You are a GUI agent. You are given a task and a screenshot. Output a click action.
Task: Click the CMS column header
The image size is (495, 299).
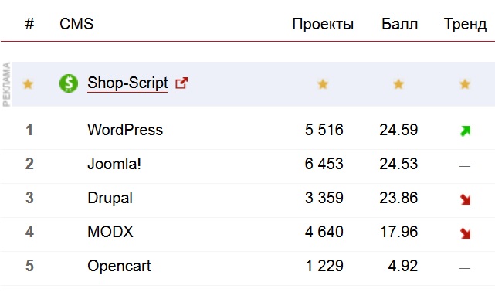tap(76, 24)
